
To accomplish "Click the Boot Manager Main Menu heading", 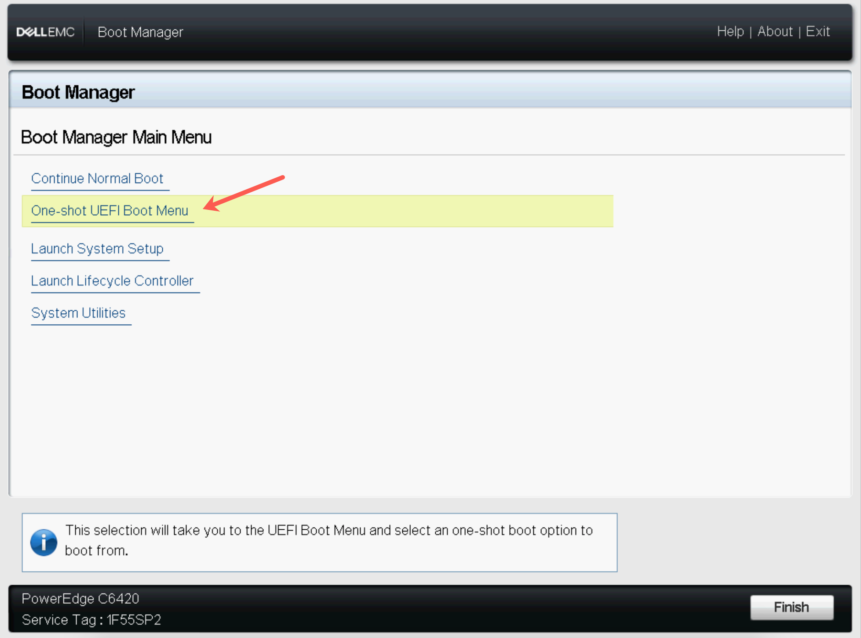I will coord(116,137).
